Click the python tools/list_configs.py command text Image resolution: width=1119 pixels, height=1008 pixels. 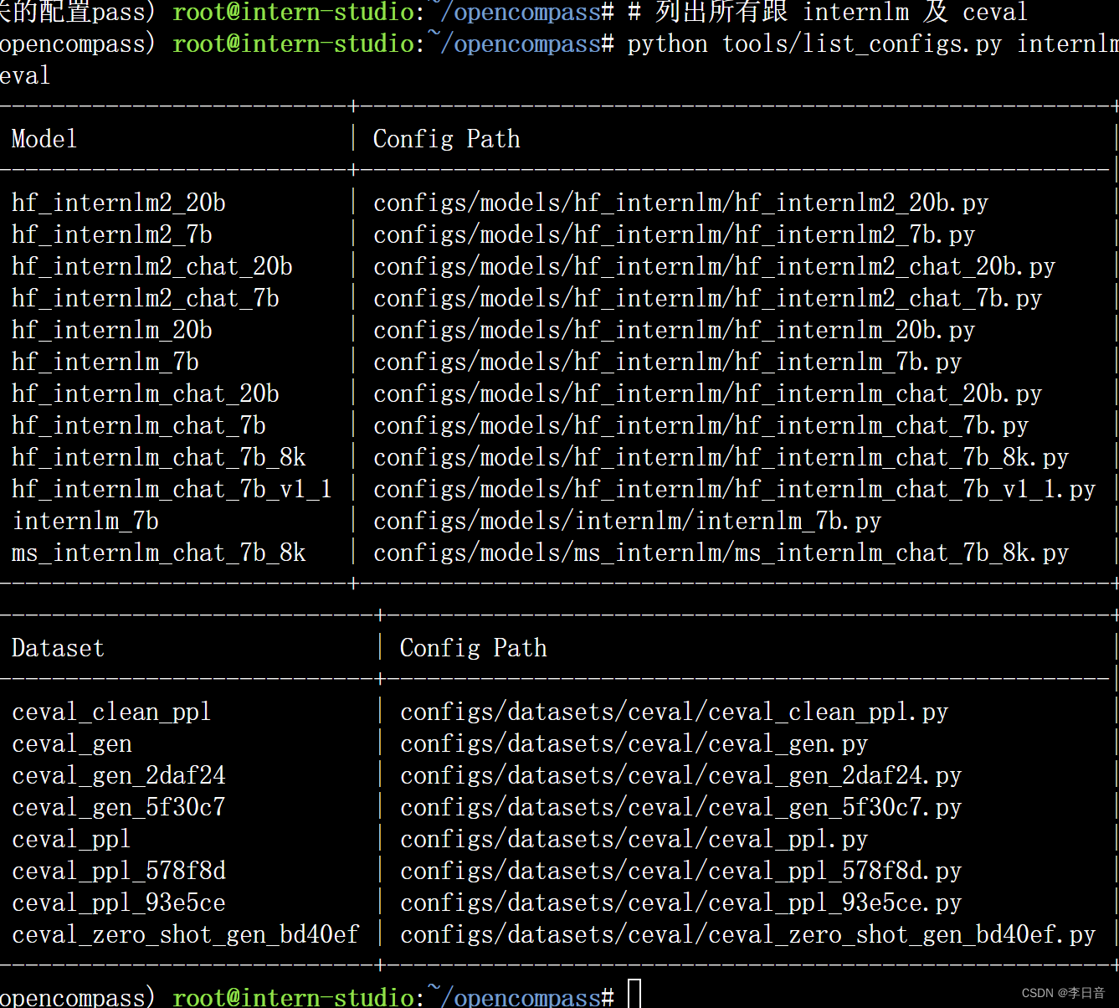[814, 44]
